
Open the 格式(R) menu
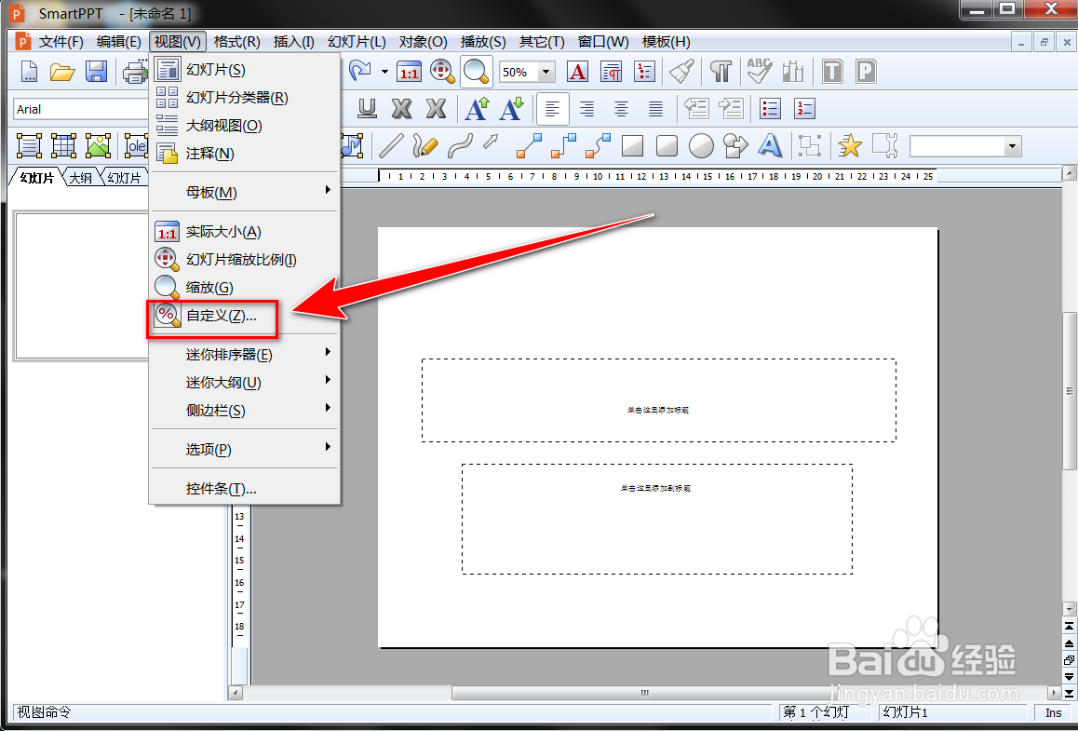click(x=237, y=42)
